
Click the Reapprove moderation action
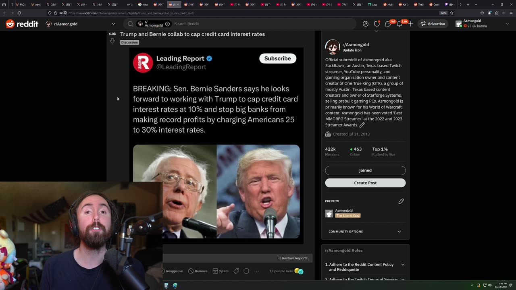pyautogui.click(x=173, y=271)
